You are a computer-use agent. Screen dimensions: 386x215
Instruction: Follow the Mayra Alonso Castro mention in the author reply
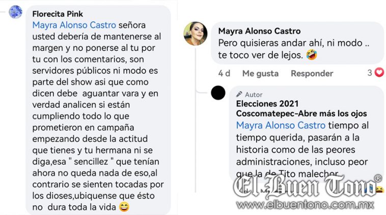tap(281, 125)
